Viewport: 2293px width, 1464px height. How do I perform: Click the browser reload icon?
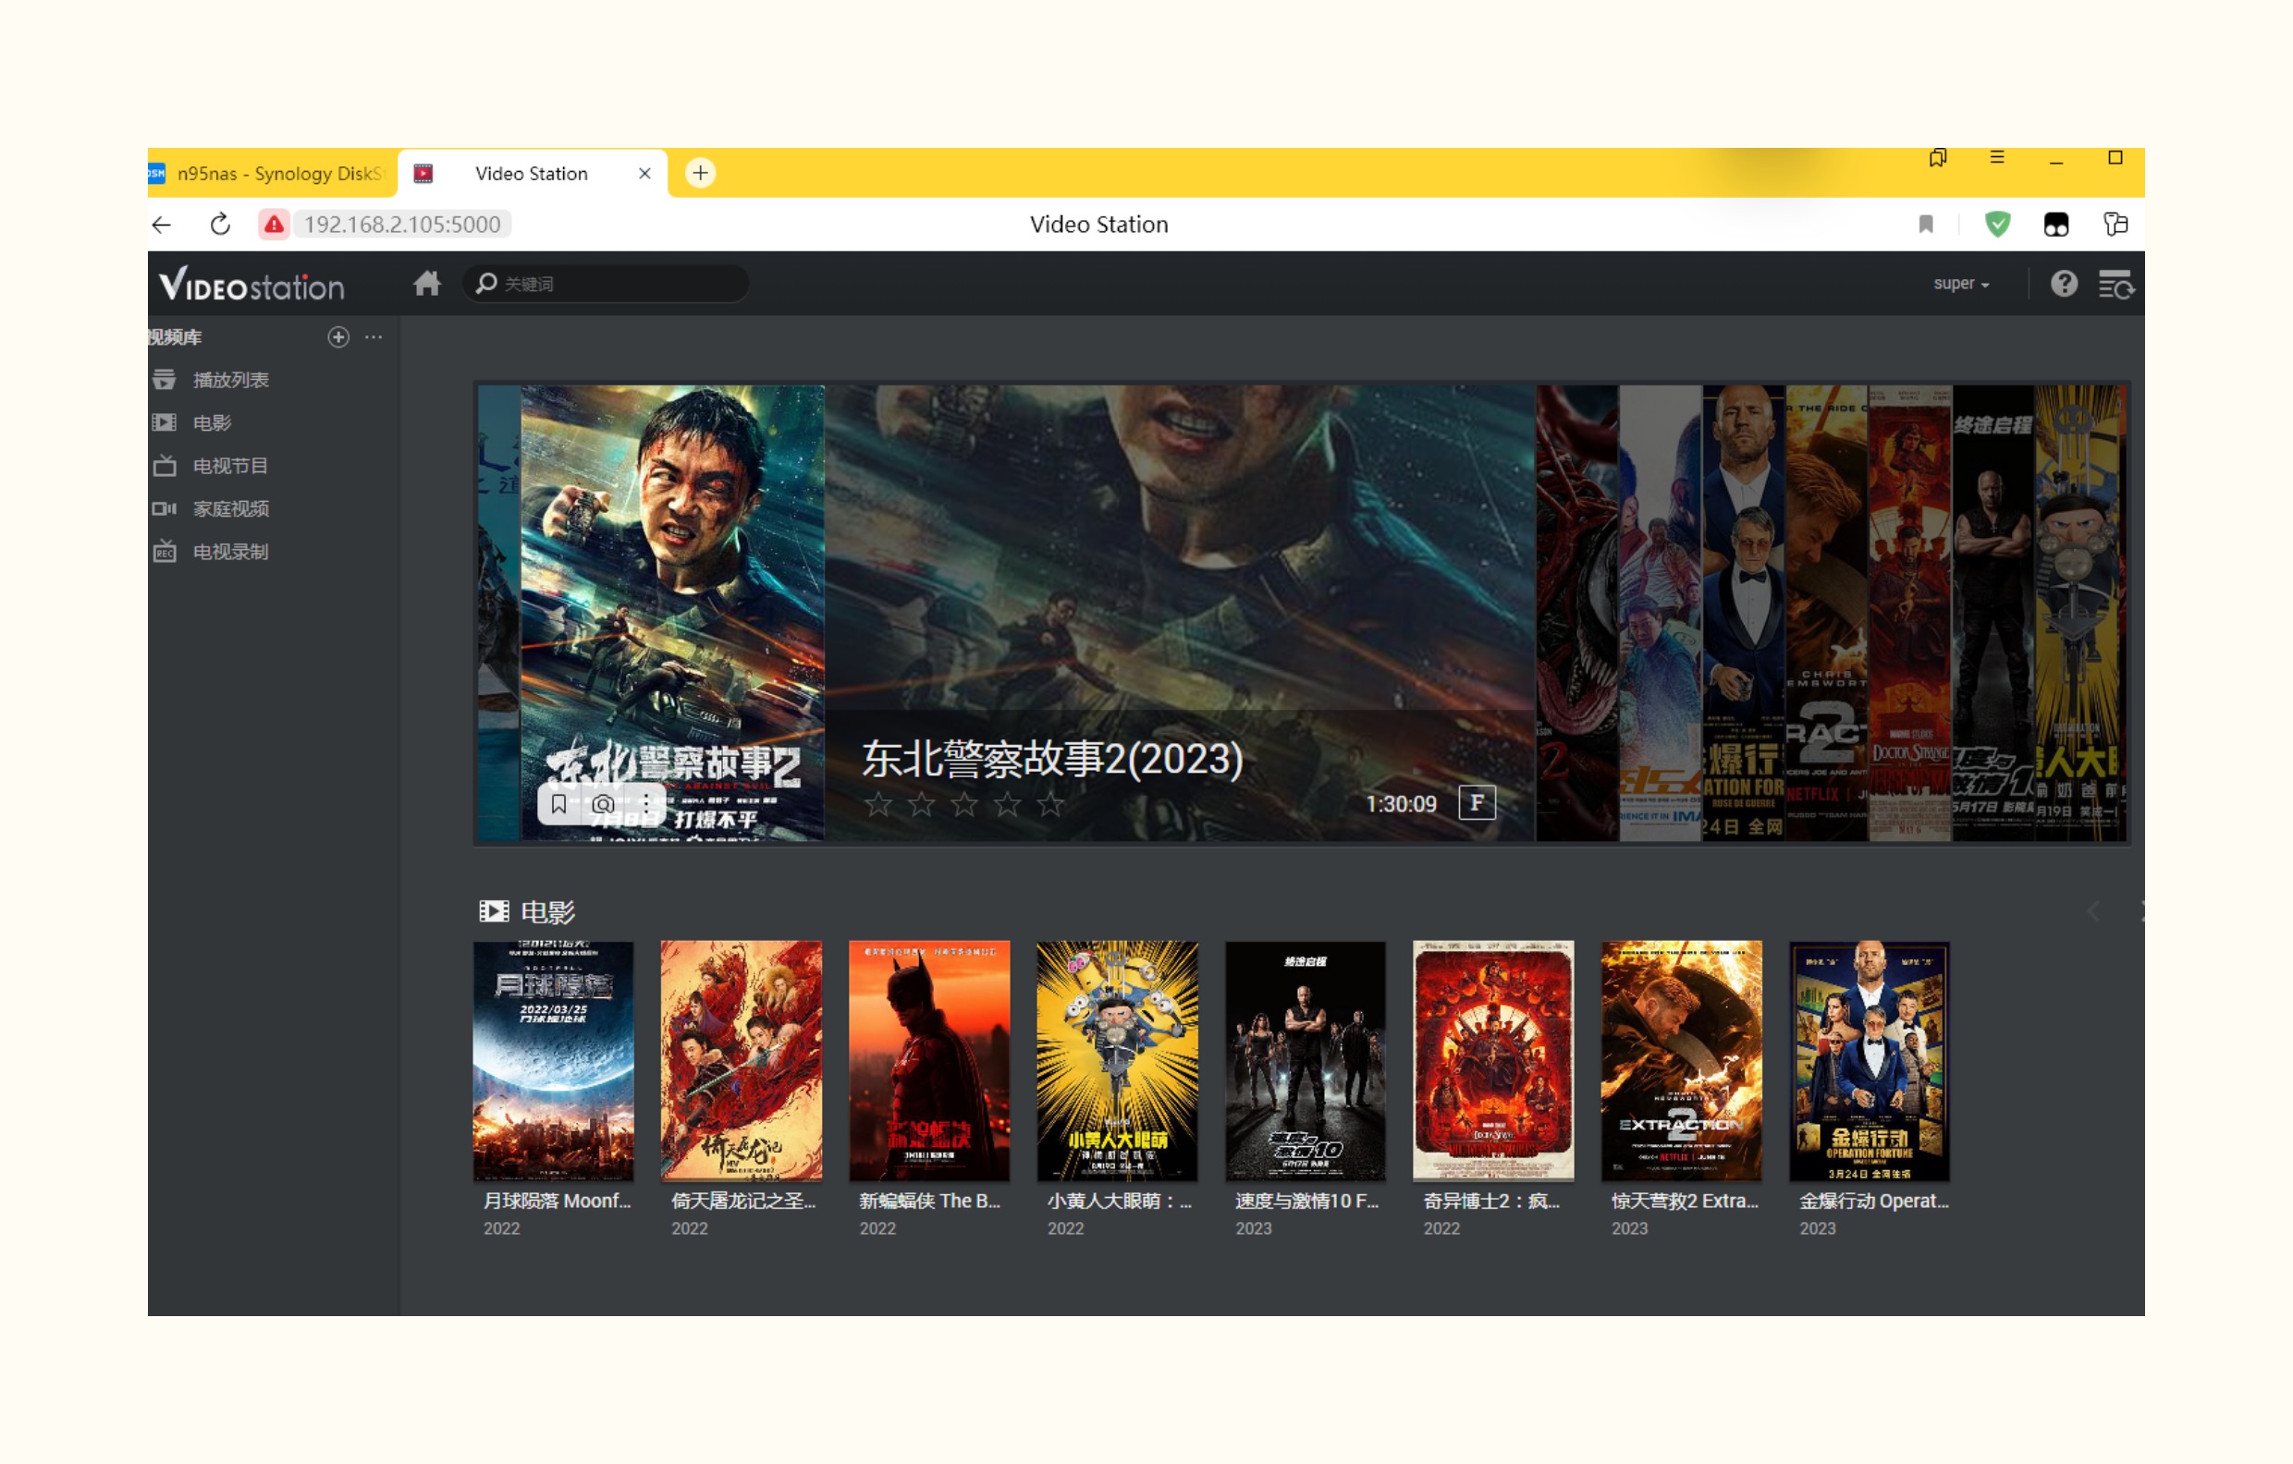click(x=220, y=225)
